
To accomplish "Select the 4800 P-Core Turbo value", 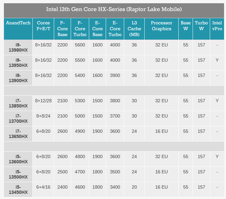I will 80,156.
